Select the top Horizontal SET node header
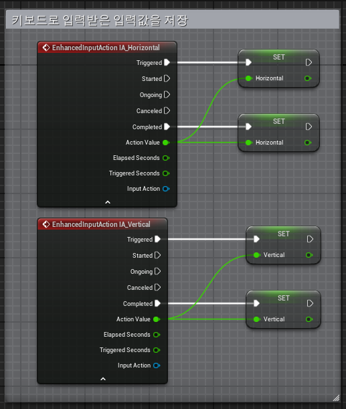The width and height of the screenshot is (346, 409). (x=278, y=57)
